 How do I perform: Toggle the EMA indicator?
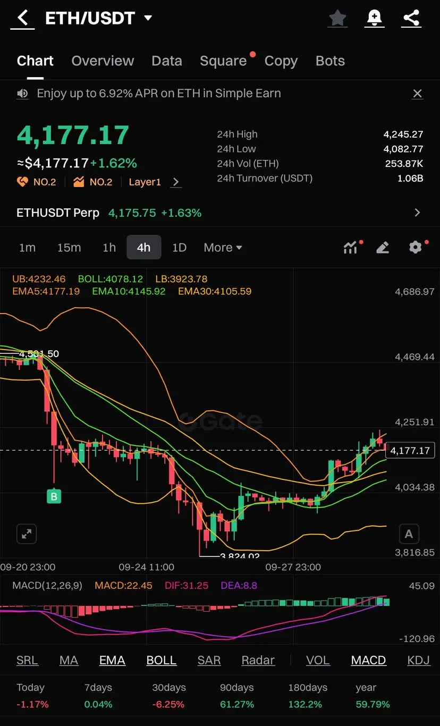(x=112, y=661)
